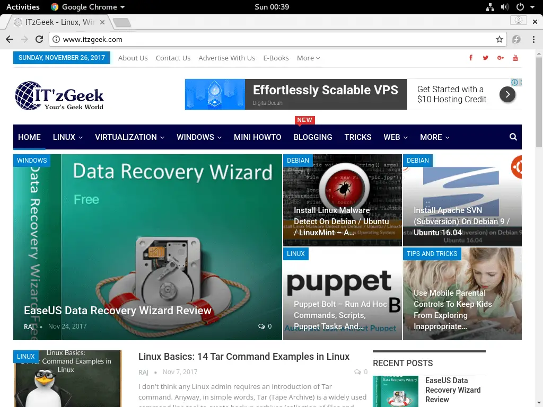Image resolution: width=543 pixels, height=407 pixels.
Task: Open Activities overview
Action: 23,7
